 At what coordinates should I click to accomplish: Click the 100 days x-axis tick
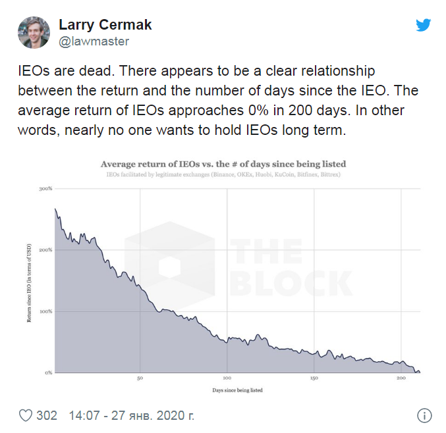[227, 378]
